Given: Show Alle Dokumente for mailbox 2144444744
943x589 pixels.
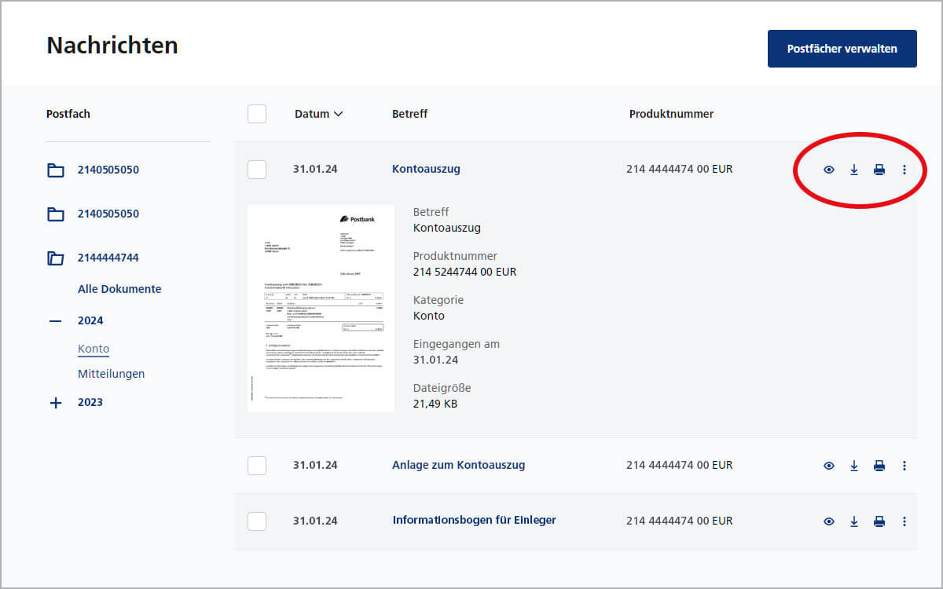Looking at the screenshot, I should click(119, 289).
